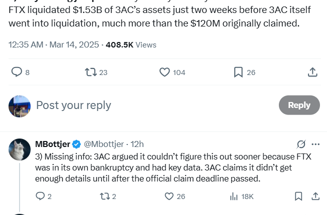The image size is (327, 215).
Task: Reply to the main FTX post
Action: 17,72
